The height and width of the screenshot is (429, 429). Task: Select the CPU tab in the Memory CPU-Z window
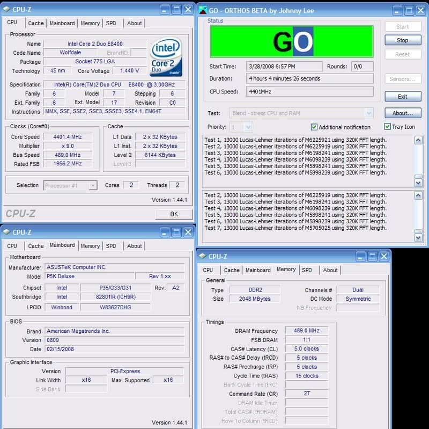[208, 270]
